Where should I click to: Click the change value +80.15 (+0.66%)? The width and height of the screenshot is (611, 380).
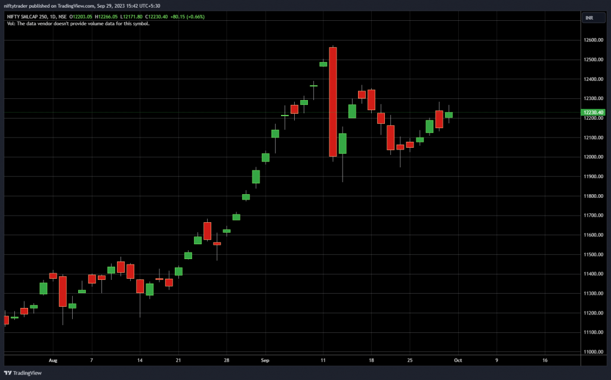[187, 17]
